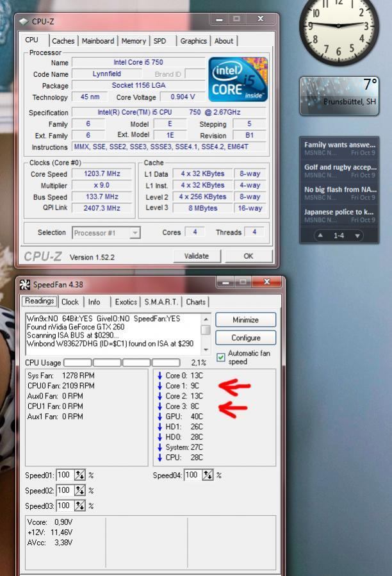This screenshot has height=576, width=392.
Task: Open the Caches tab in CPU-Z
Action: (x=63, y=41)
